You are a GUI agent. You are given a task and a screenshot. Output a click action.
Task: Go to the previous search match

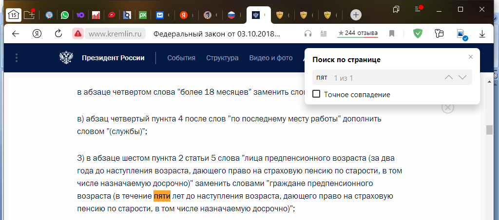click(449, 77)
